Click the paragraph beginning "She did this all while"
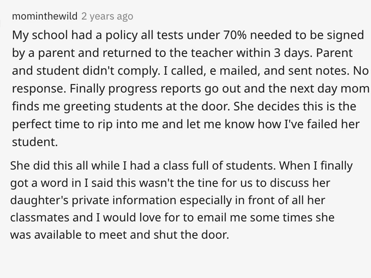The image size is (371, 278). coord(181,200)
